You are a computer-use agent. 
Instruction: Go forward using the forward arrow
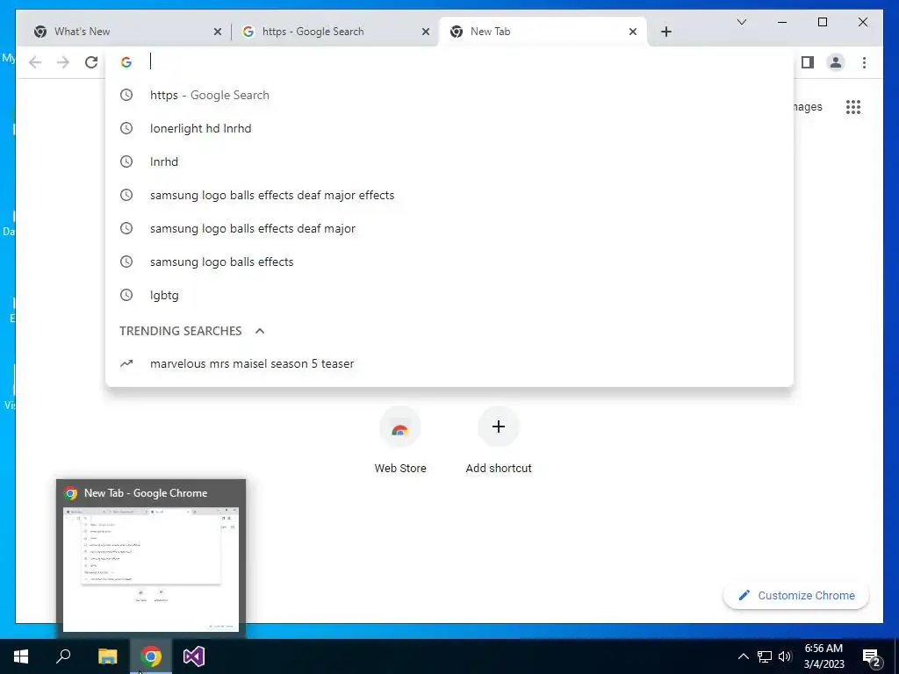tap(63, 62)
